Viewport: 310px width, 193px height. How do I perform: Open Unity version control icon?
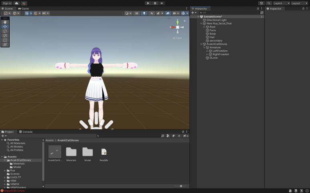24,3
